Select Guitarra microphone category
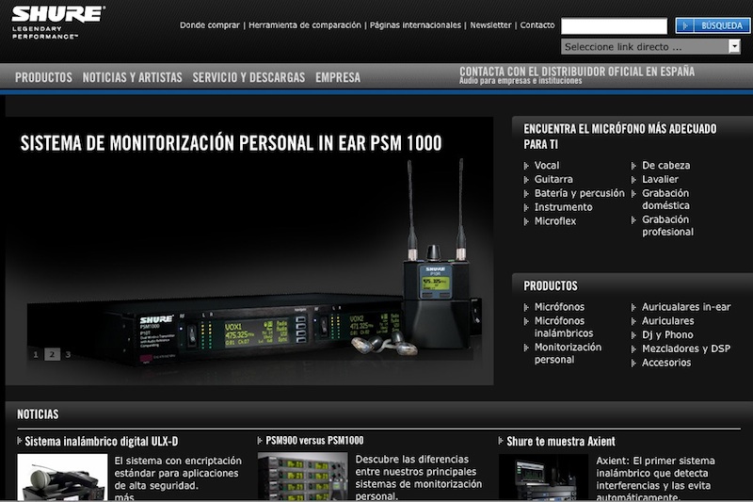This screenshot has height=502, width=753. (553, 179)
